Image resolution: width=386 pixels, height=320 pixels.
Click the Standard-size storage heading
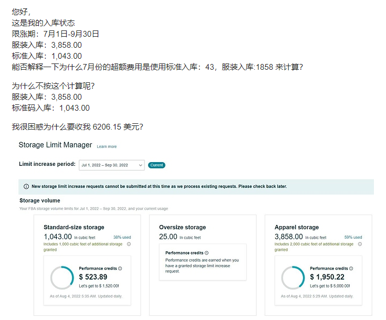74,227
